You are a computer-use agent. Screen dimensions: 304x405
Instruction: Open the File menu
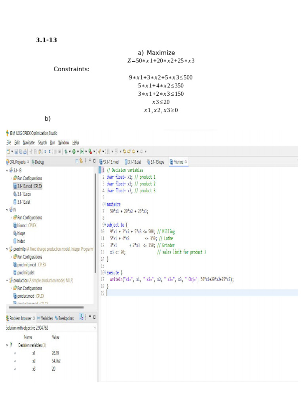[x=9, y=142]
